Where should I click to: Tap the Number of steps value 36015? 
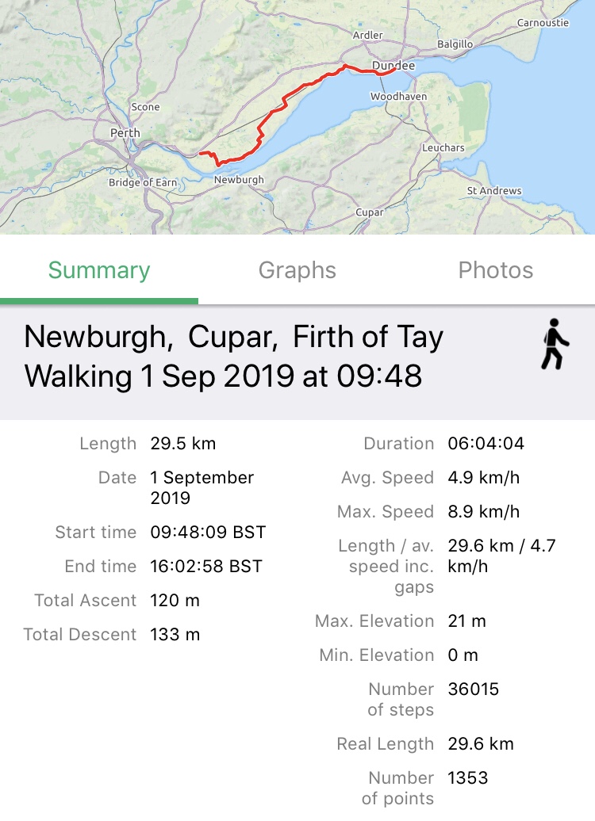pyautogui.click(x=474, y=689)
